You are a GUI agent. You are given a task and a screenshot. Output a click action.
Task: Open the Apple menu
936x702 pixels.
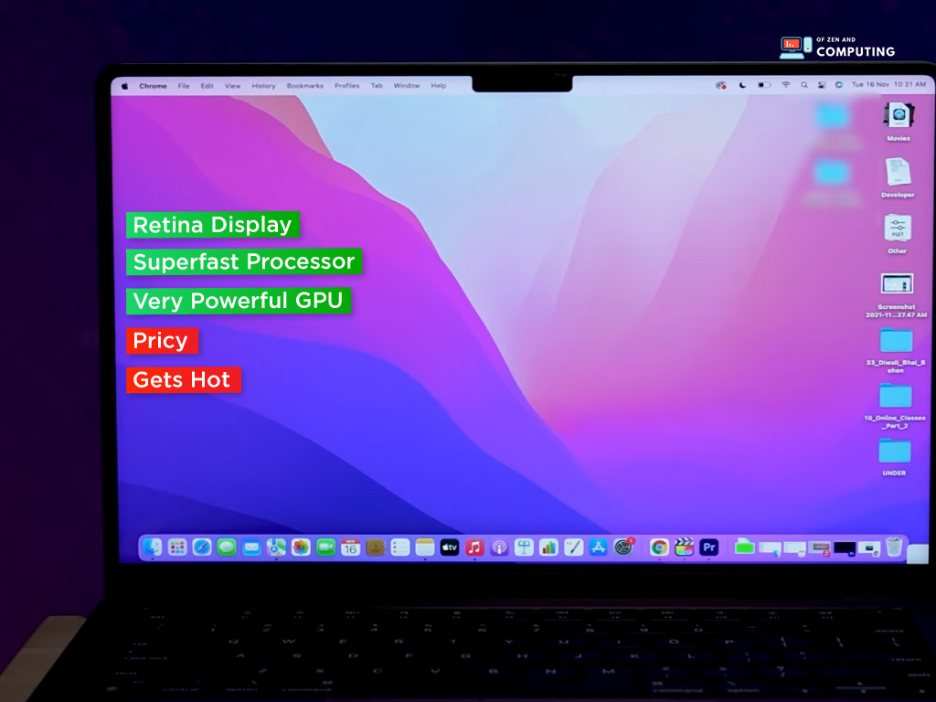[124, 86]
